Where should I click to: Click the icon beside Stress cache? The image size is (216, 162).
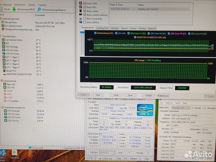81,11
